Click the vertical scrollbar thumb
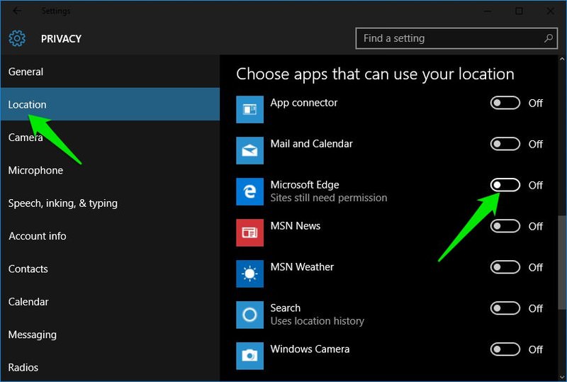The width and height of the screenshot is (567, 382). [x=562, y=262]
